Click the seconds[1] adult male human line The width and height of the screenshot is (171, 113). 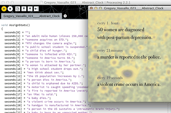click(x=46, y=36)
